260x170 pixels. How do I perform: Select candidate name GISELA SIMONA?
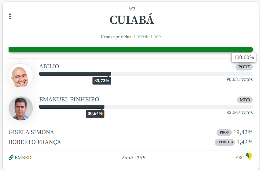pyautogui.click(x=31, y=132)
